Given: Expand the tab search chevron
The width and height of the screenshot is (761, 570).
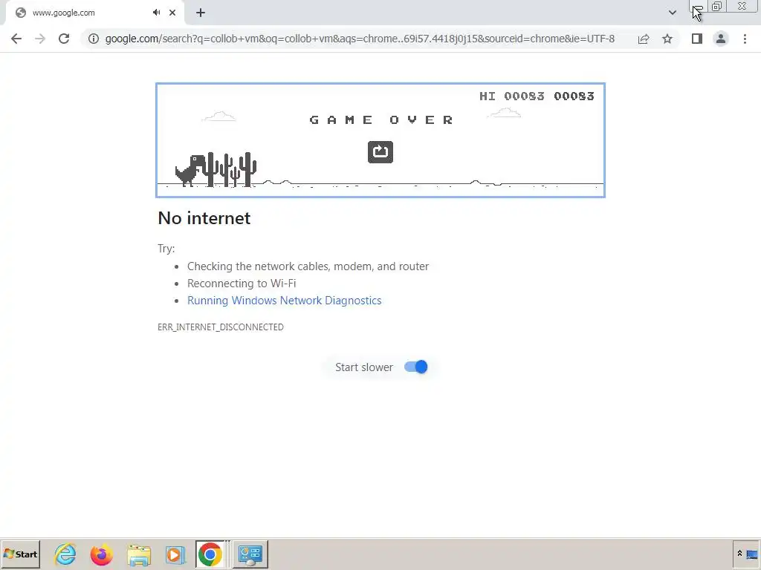Looking at the screenshot, I should (672, 13).
